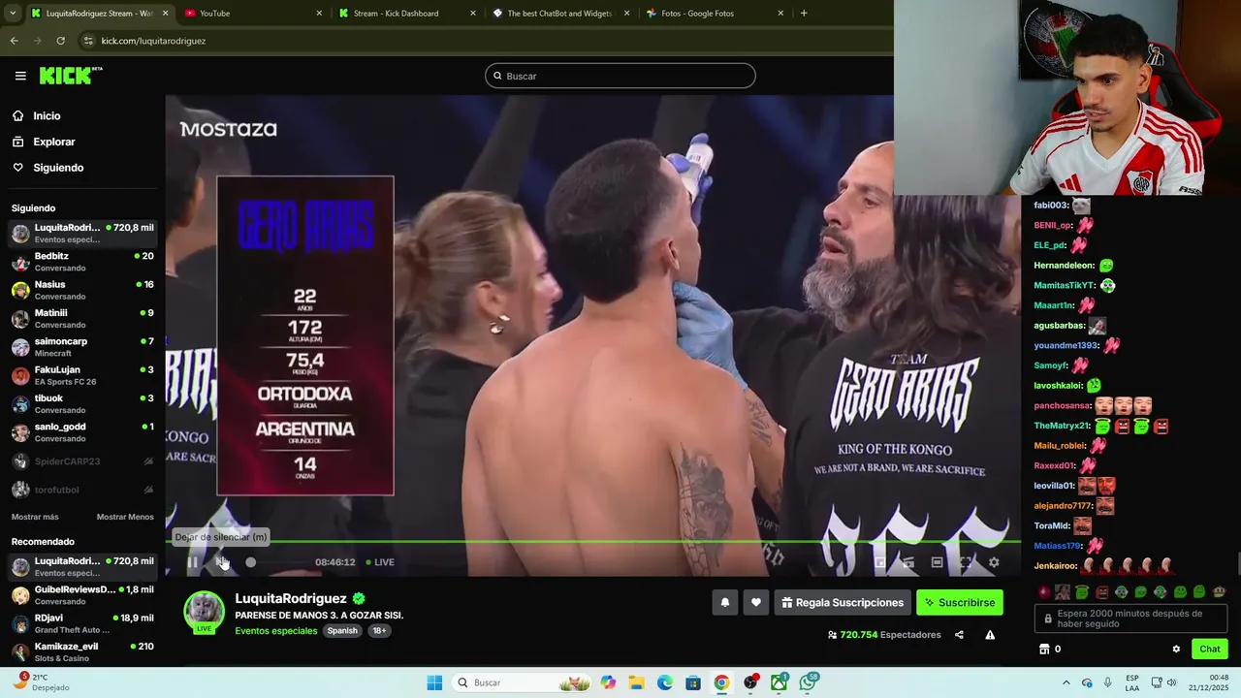Pause the live stream video
The height and width of the screenshot is (698, 1241).
(193, 562)
